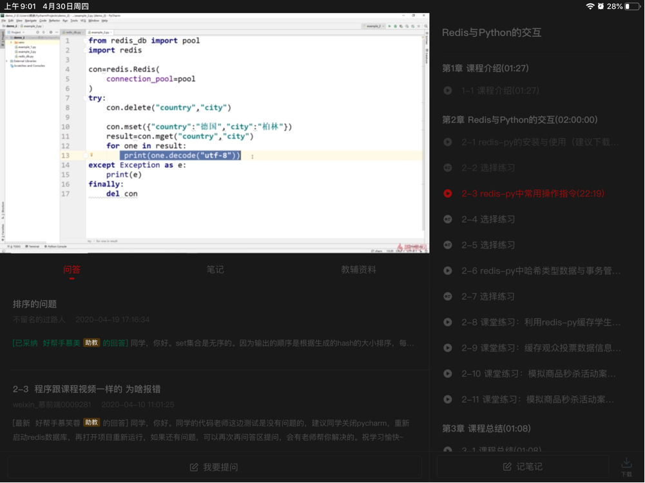Open the Terminal tool window in PyCharm
645x483 pixels.
click(x=32, y=246)
